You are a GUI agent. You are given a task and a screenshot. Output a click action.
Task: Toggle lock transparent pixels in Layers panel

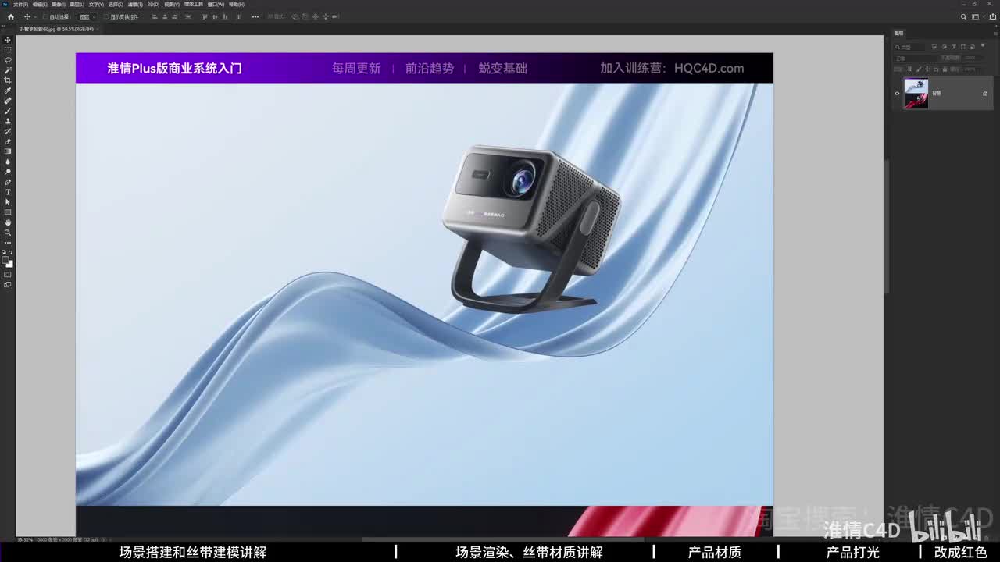pyautogui.click(x=910, y=69)
